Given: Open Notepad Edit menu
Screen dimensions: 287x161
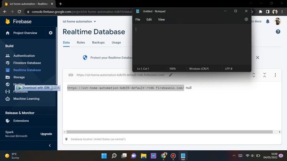Looking at the screenshot, I should coord(149,20).
